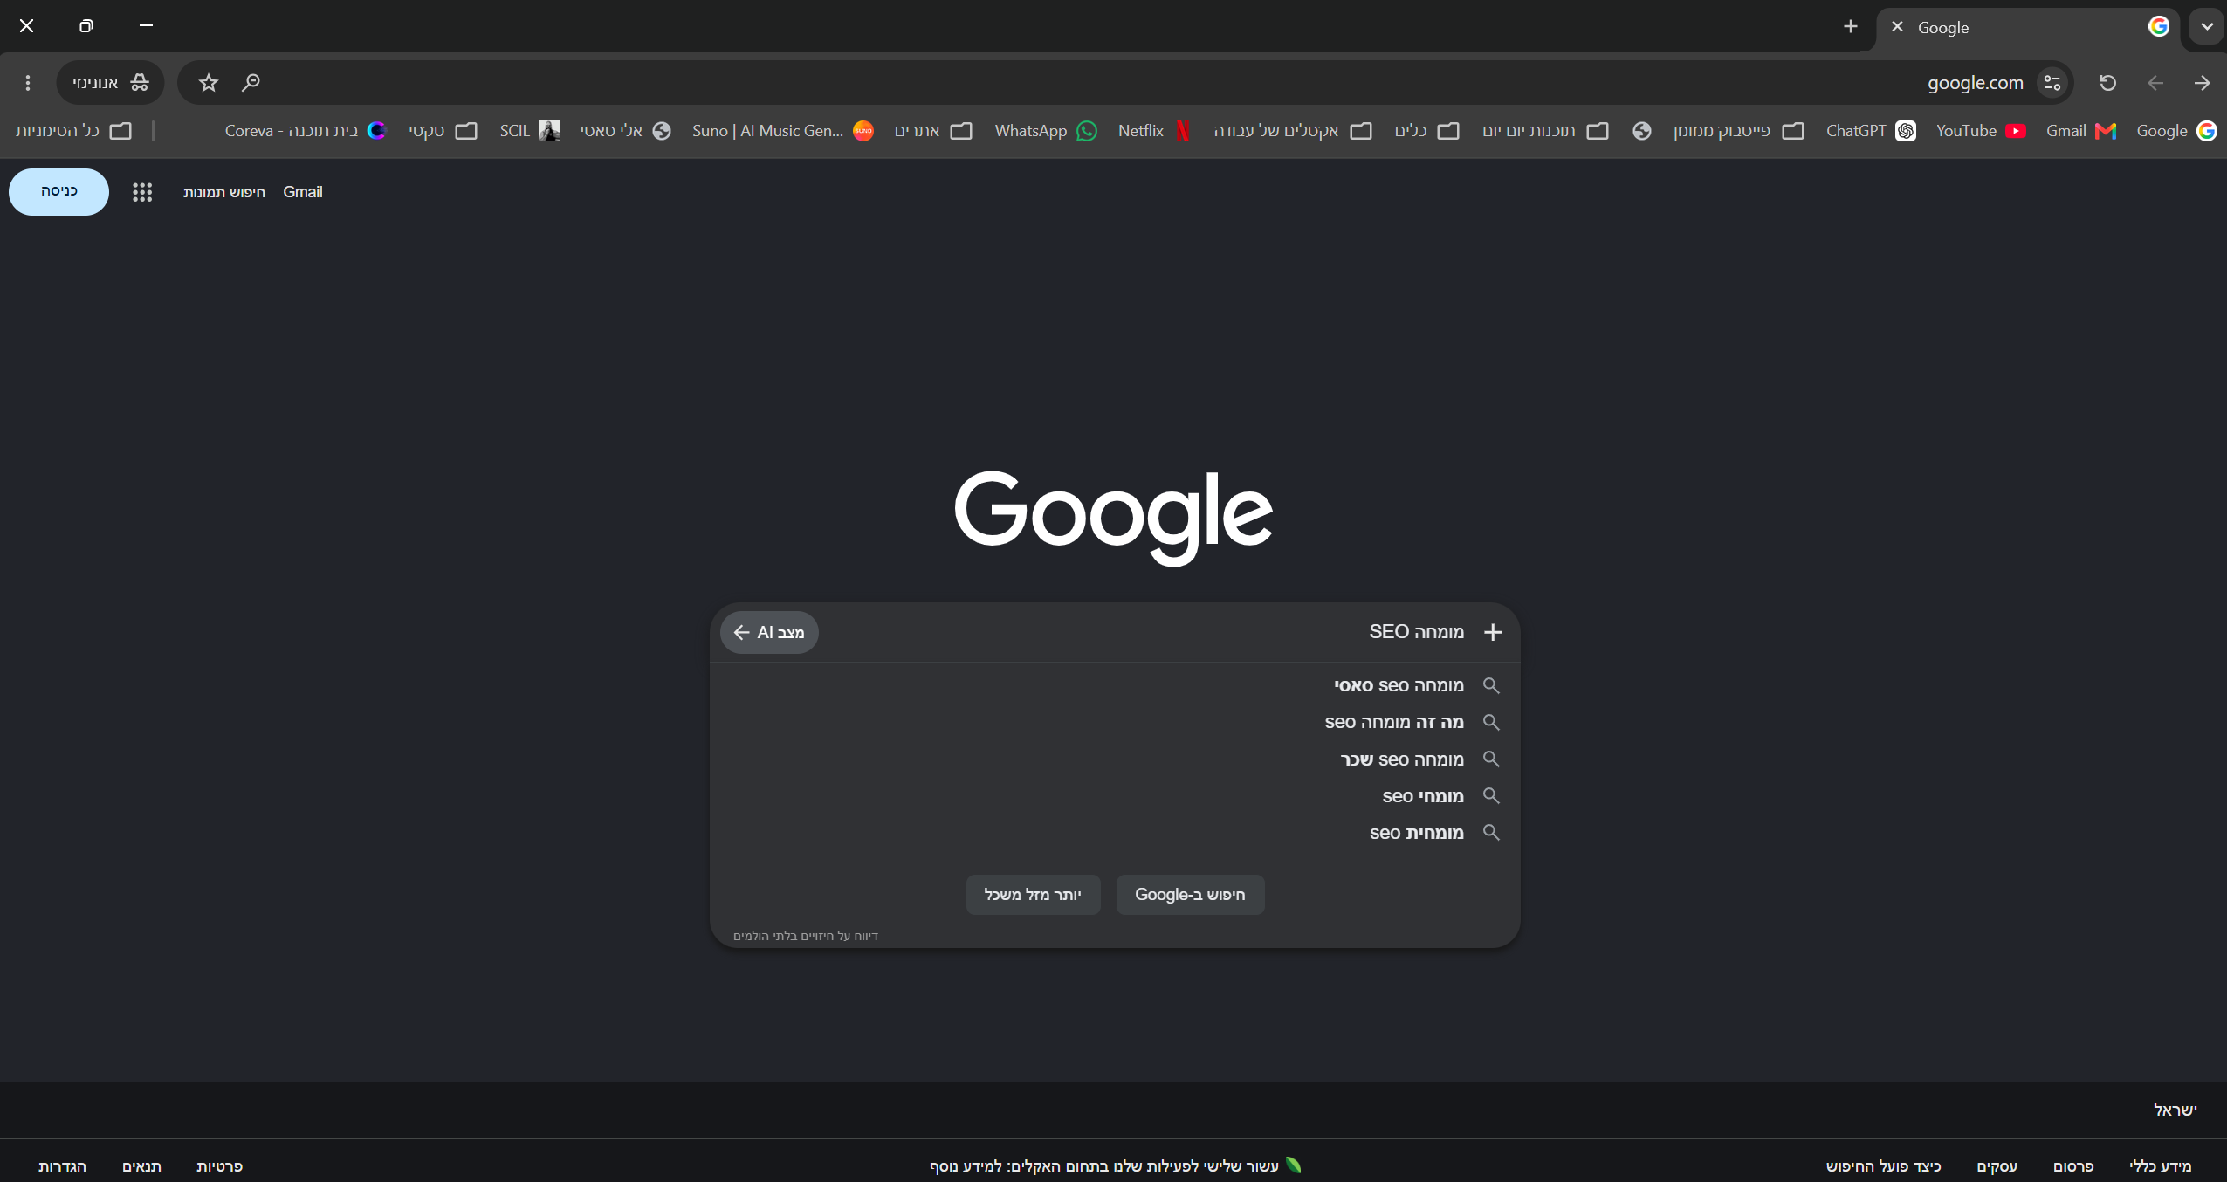This screenshot has height=1182, width=2227.
Task: Expand the כל הסימניות all-bookmarks folder
Action: point(73,131)
